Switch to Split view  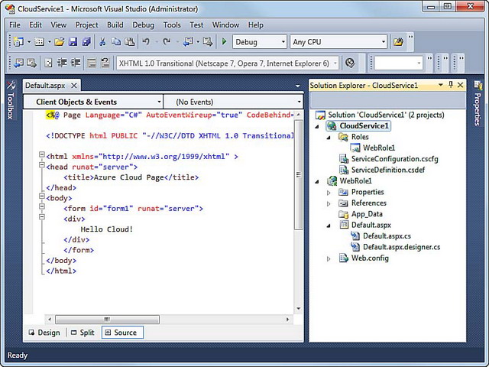click(83, 333)
